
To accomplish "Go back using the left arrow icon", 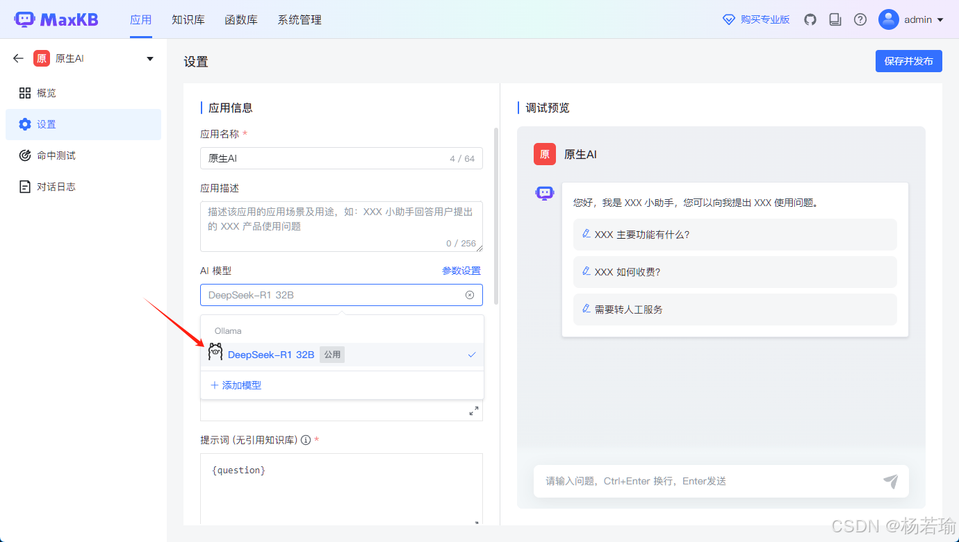I will 18,58.
